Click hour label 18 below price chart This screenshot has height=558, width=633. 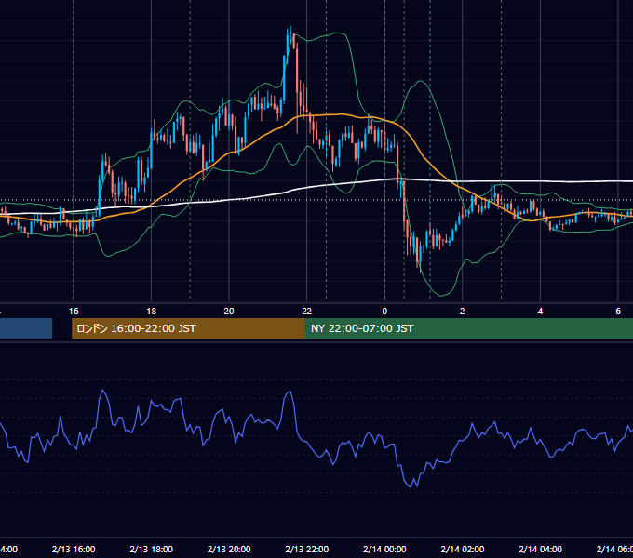[x=152, y=312]
